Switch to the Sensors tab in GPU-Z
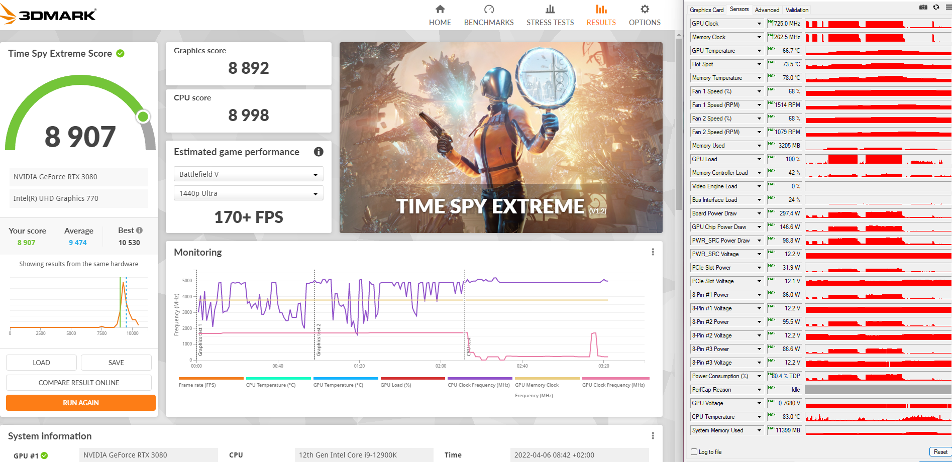 (739, 9)
